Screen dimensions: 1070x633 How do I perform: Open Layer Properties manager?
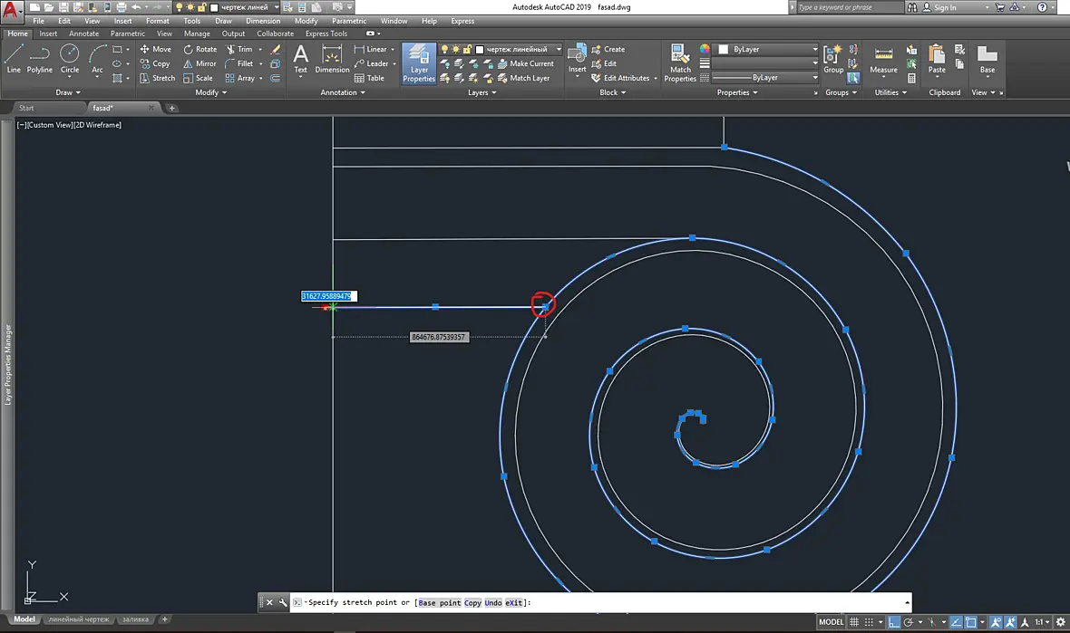click(x=419, y=63)
